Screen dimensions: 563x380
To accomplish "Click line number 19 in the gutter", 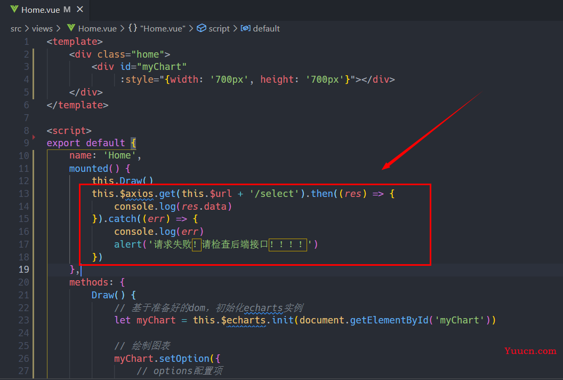I will click(23, 270).
